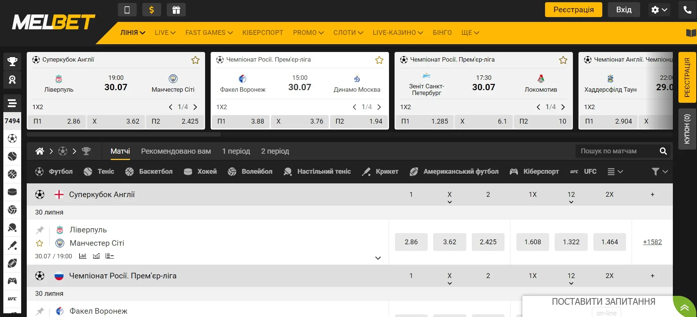
Task: Click the phone callback icon
Action: pos(687,10)
